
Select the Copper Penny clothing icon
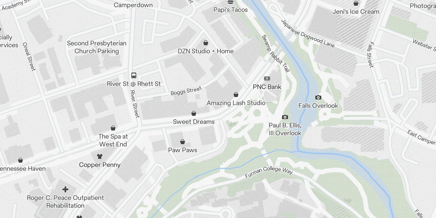tap(100, 156)
